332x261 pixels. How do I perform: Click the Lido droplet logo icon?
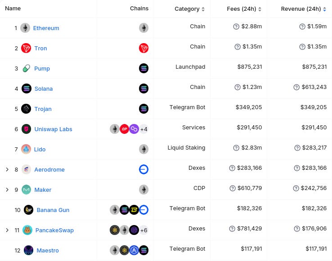[26, 149]
